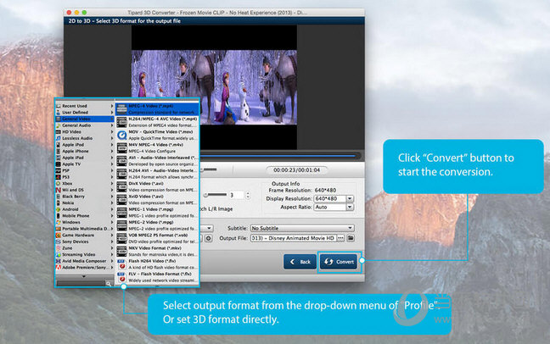Screen dimensions: 550x344
Task: Select H.264 AVI - Audio-Video Interleaved format
Action: click(158, 174)
